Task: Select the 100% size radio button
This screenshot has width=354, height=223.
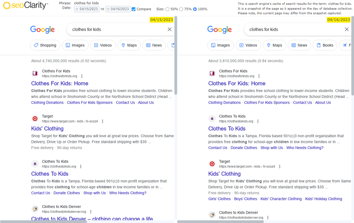Action: point(195,9)
